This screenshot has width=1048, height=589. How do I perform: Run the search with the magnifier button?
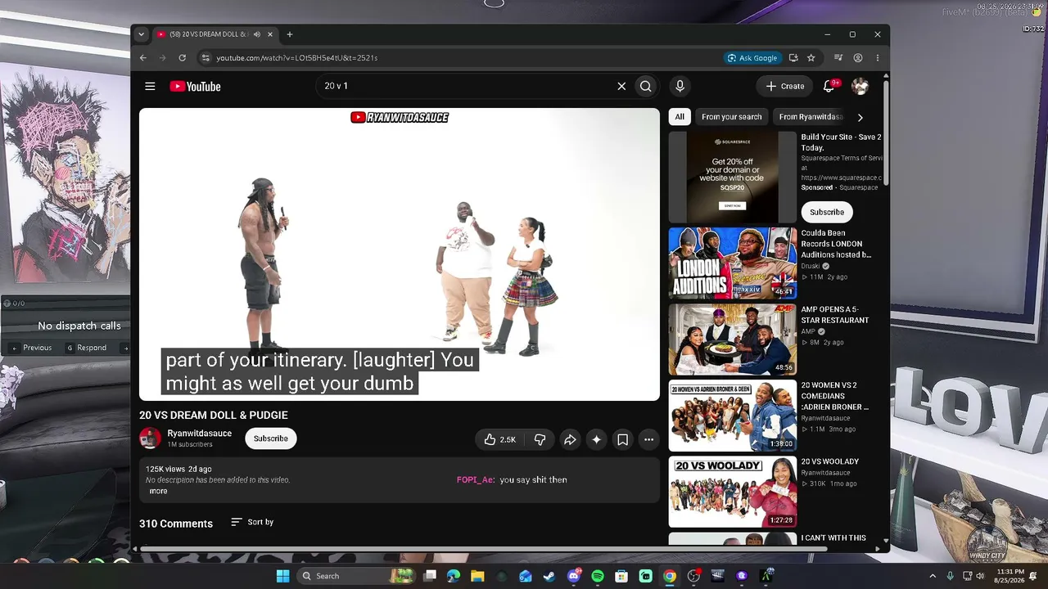point(646,86)
